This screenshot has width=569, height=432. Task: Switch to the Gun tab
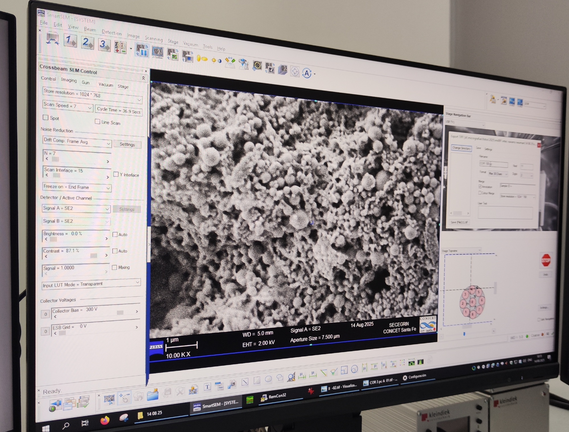[85, 82]
